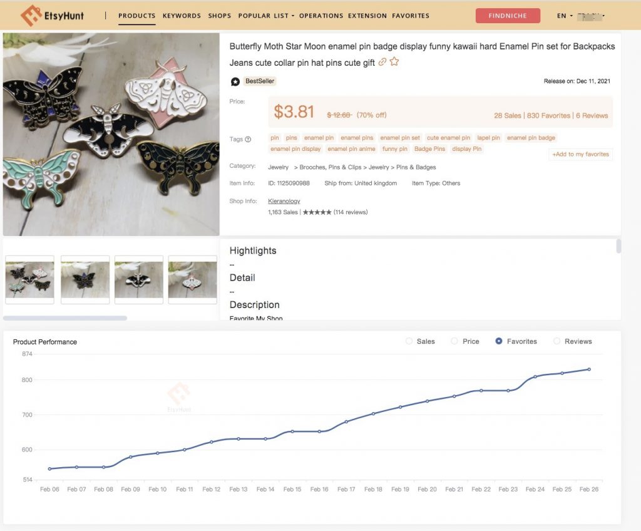Copy product link via chain icon
641x531 pixels.
382,62
